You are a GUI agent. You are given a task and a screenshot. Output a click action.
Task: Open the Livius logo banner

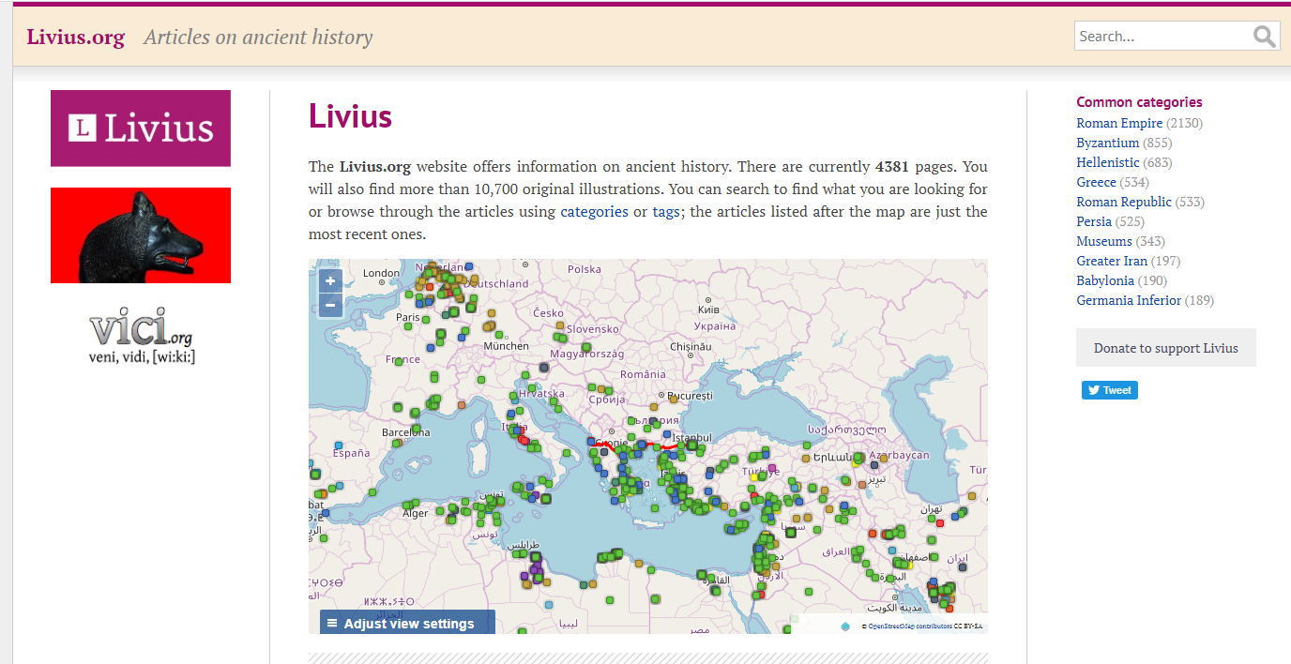pyautogui.click(x=141, y=128)
